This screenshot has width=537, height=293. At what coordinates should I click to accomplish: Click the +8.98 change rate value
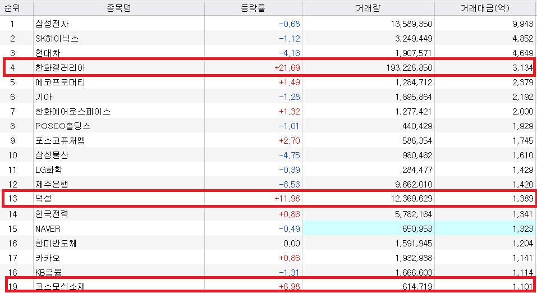click(x=290, y=286)
